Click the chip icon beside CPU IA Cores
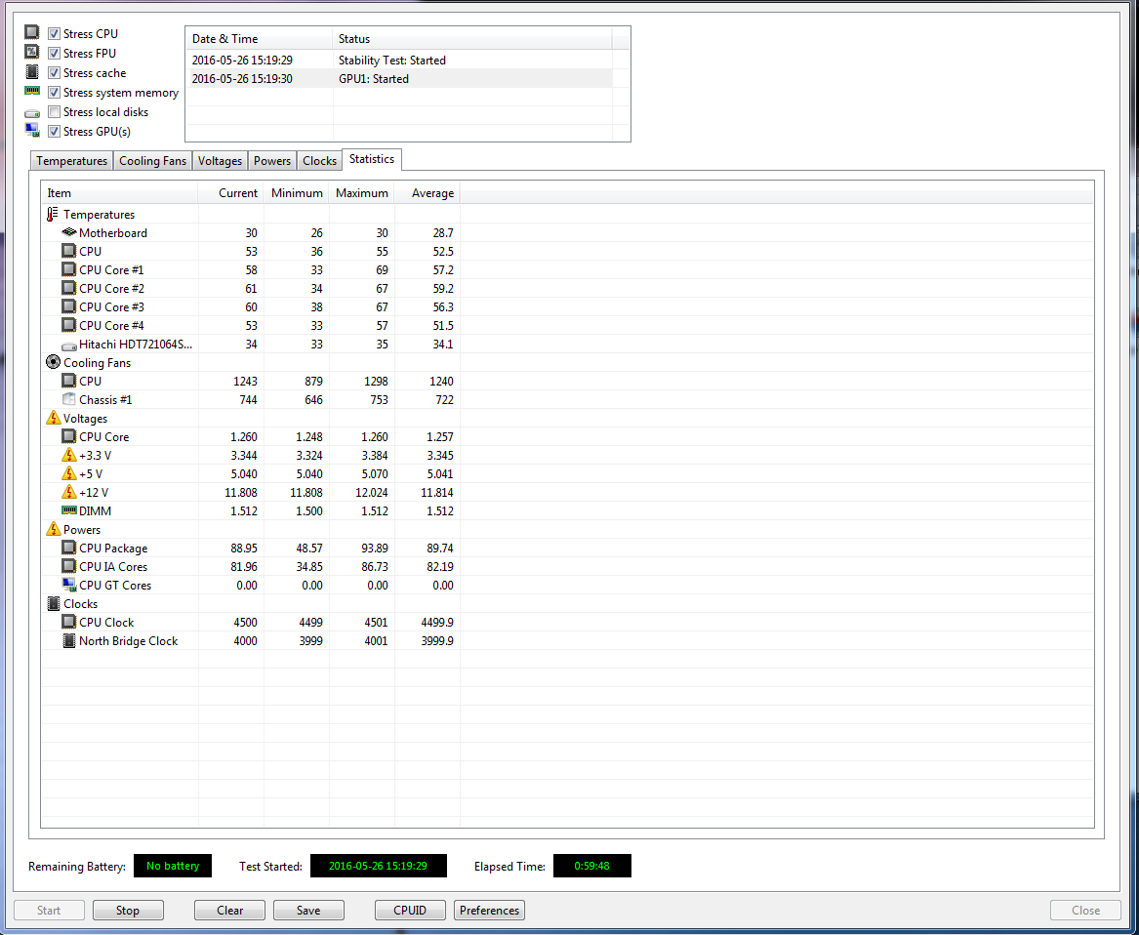This screenshot has width=1139, height=935. 69,567
